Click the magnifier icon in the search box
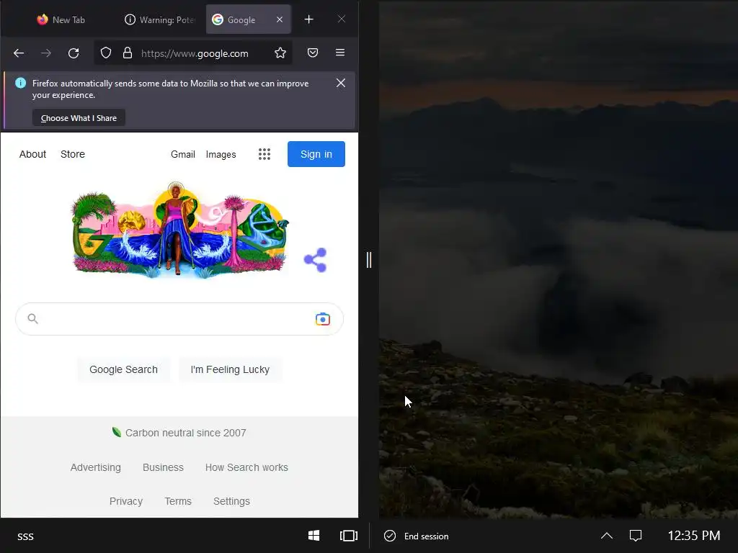Viewport: 738px width, 553px height. 32,318
